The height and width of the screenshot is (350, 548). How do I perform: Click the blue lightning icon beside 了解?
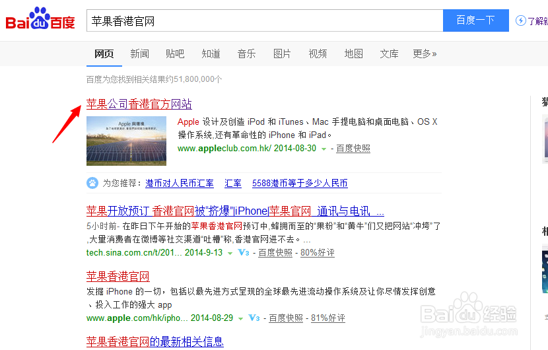point(521,20)
